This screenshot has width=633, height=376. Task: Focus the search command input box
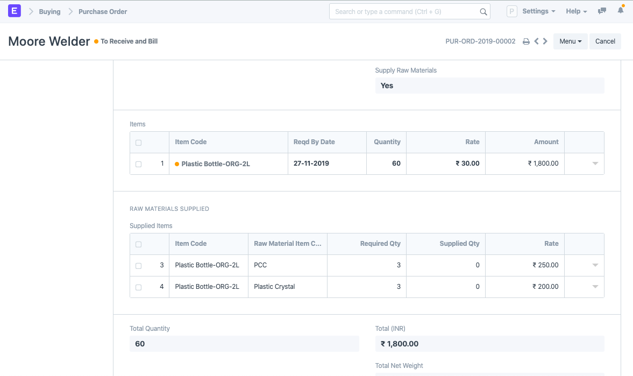(403, 11)
